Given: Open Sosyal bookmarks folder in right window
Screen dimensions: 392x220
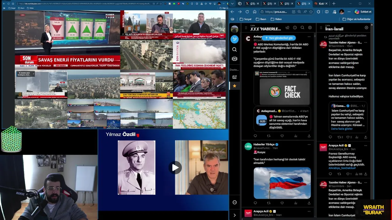Looking at the screenshot, I should (246, 19).
